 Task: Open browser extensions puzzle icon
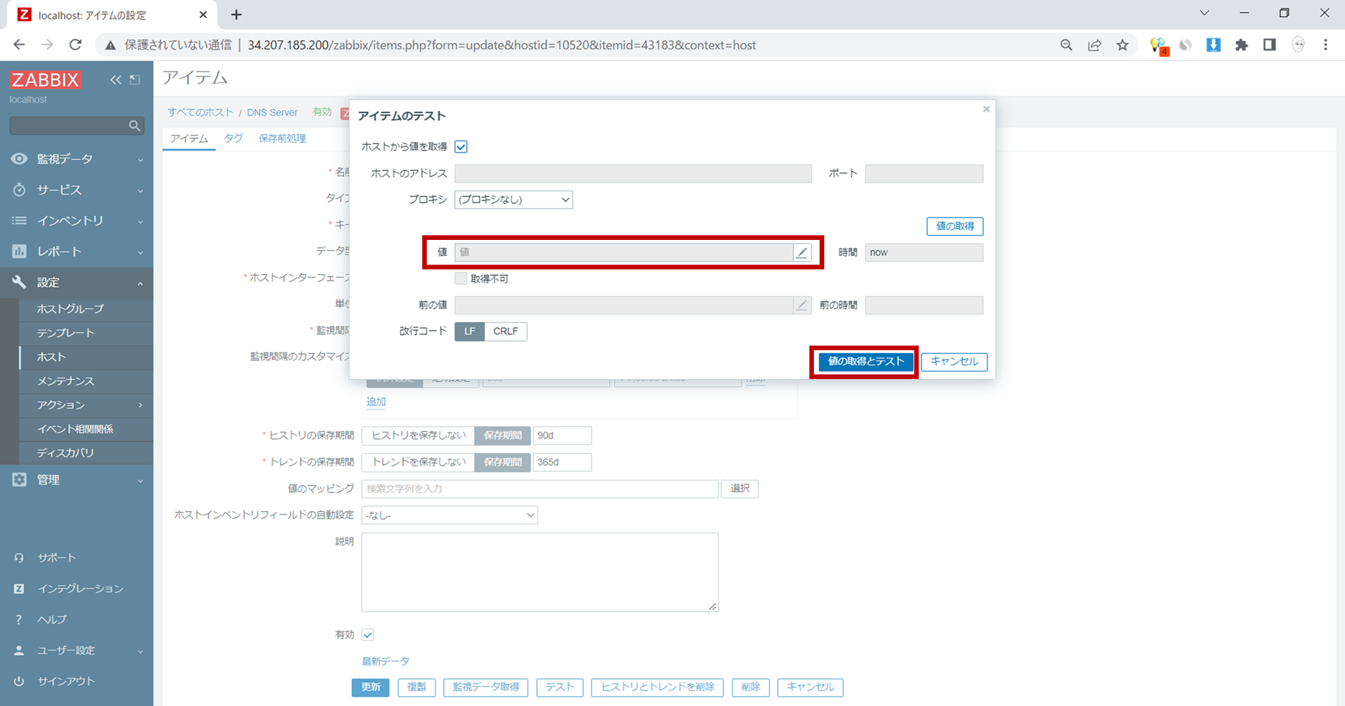[1242, 45]
